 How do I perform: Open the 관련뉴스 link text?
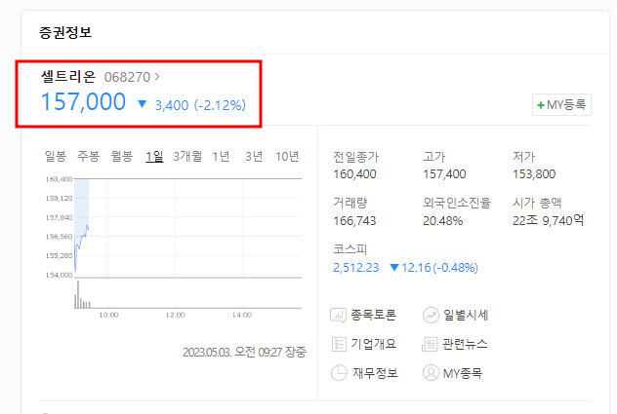point(465,344)
